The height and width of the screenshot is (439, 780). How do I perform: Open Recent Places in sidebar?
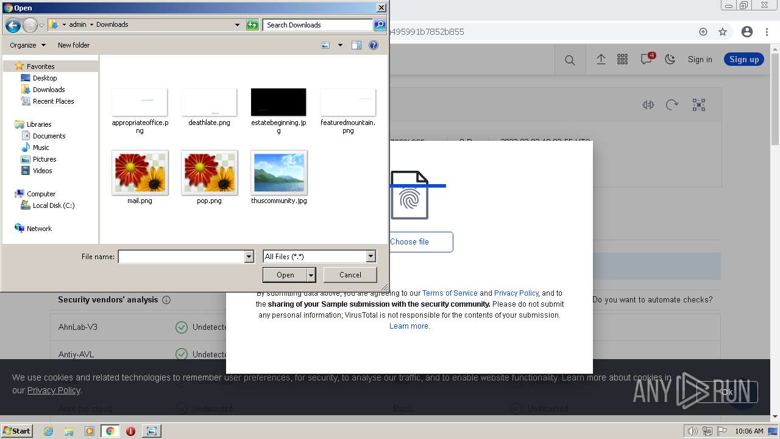tap(53, 101)
